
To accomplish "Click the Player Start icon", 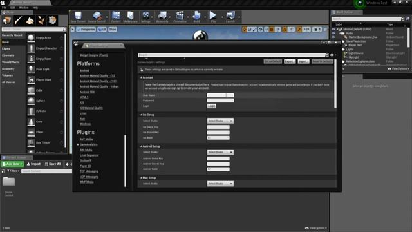I will 31,80.
